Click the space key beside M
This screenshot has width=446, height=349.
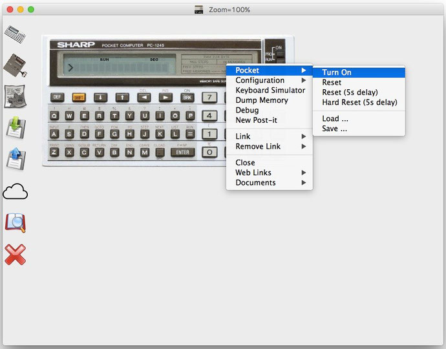click(160, 153)
